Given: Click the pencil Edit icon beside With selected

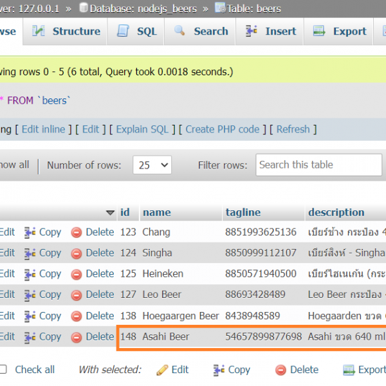Looking at the screenshot, I should [x=162, y=370].
